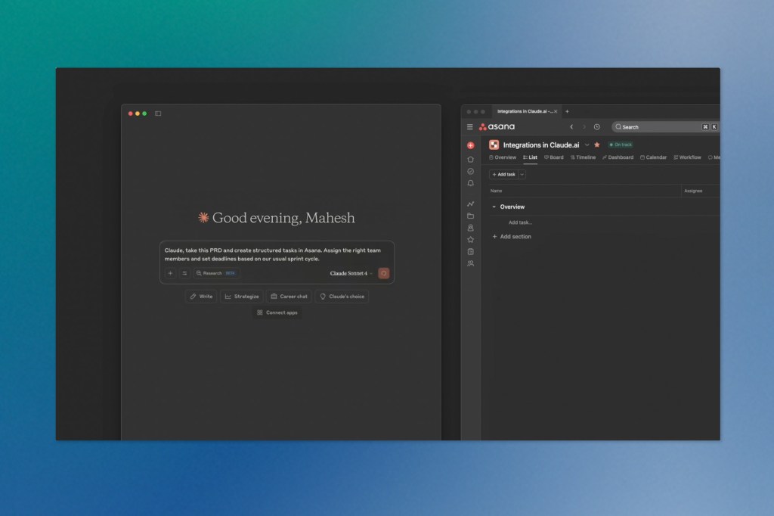Open the star favorites icon in Asana sidebar
The image size is (774, 516).
pos(470,240)
